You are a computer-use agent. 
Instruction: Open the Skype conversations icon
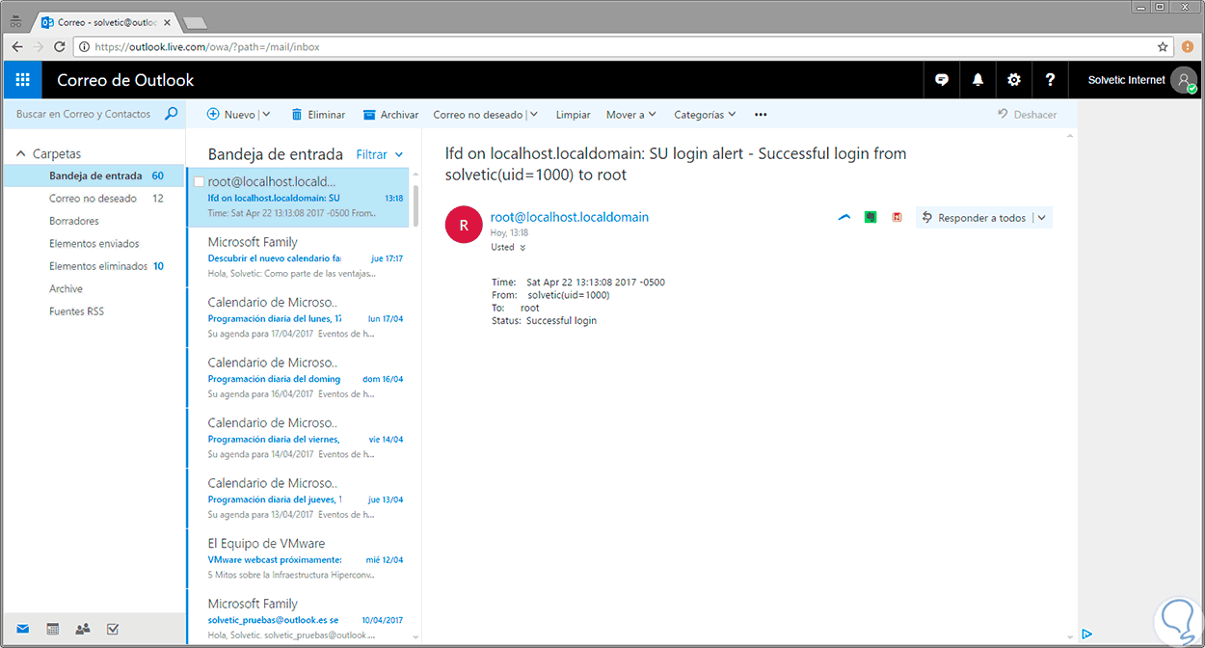[942, 80]
